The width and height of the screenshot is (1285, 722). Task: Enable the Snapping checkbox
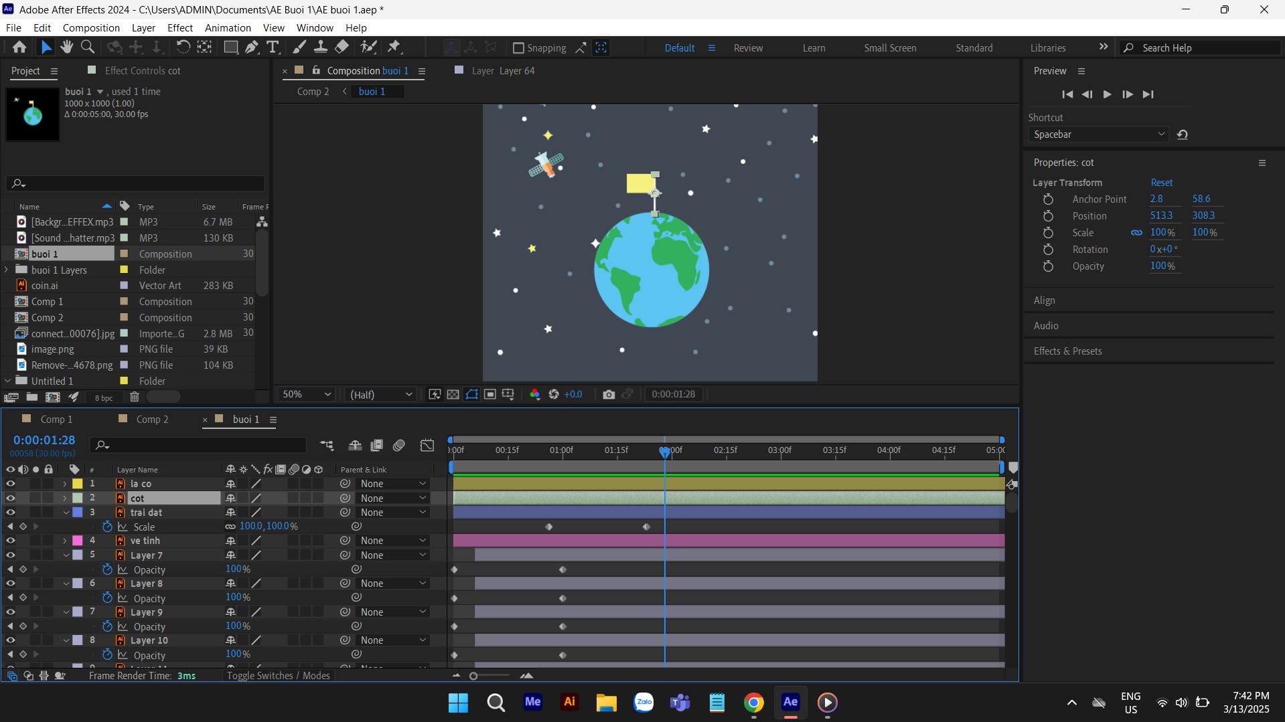[518, 48]
